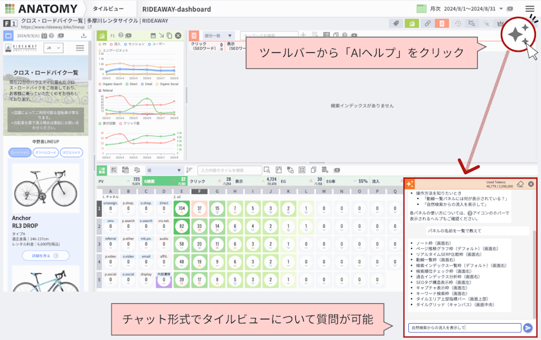The height and width of the screenshot is (340, 541).
Task: Focus the AI chat message input field
Action: [464, 328]
